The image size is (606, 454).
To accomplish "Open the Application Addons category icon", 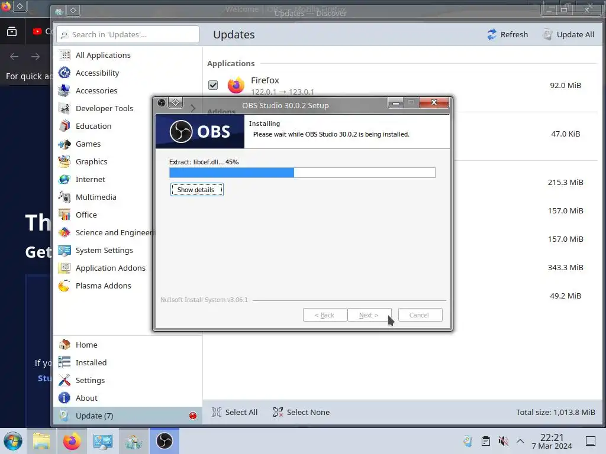I will click(65, 268).
